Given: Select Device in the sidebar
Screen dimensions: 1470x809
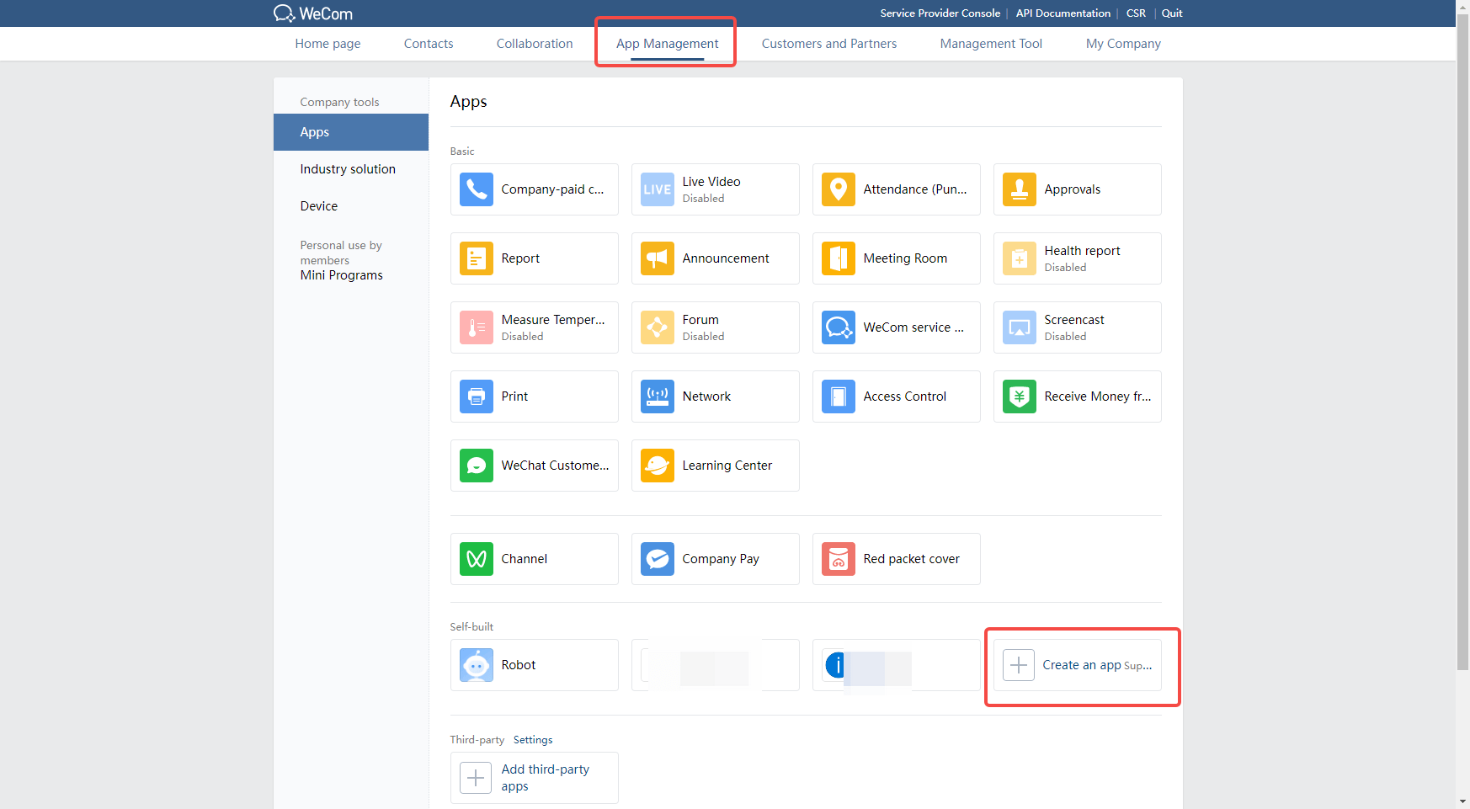Looking at the screenshot, I should coord(318,205).
